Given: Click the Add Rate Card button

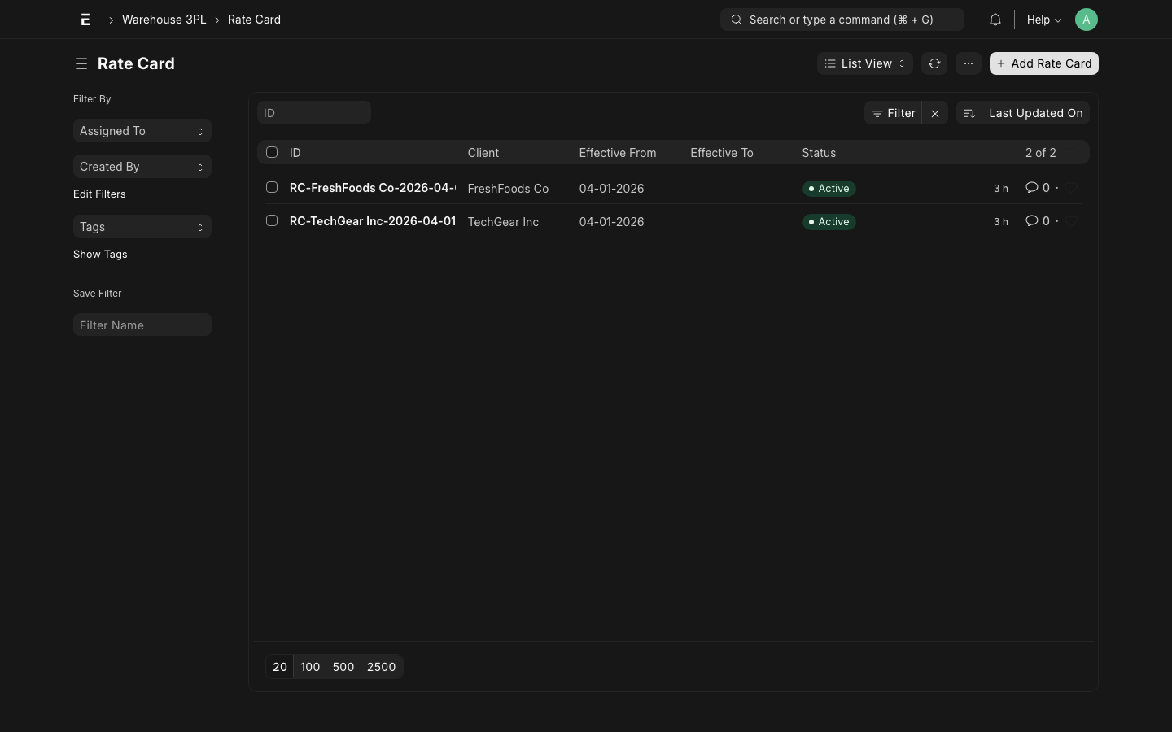Looking at the screenshot, I should point(1043,63).
